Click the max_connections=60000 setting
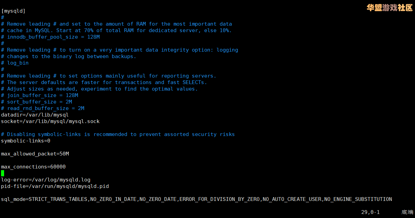The width and height of the screenshot is (415, 218). (34, 167)
